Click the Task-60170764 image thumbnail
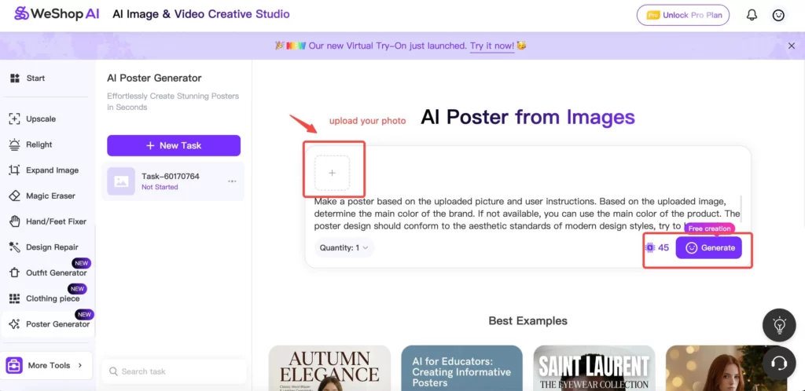 [121, 181]
